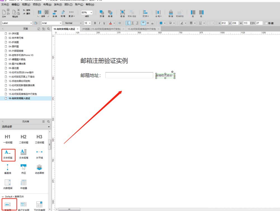Select the 动态面板 widget in the library
This screenshot has width=280, height=211.
39,167
